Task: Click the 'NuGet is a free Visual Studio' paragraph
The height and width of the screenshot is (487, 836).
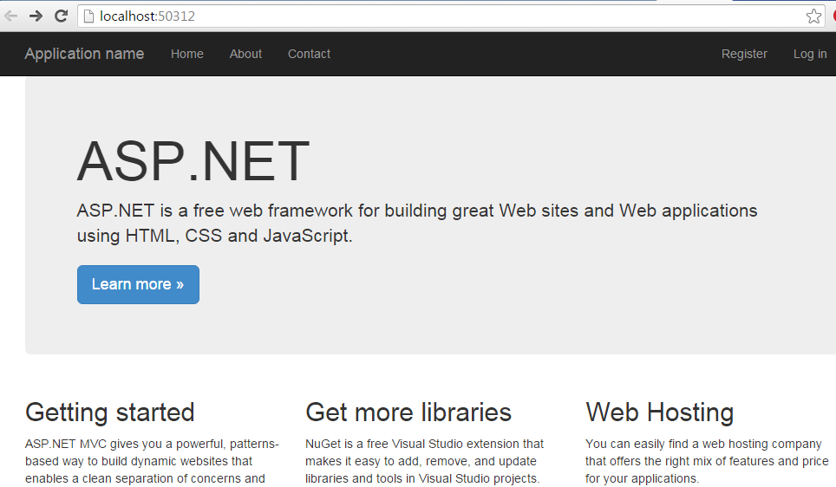Action: pyautogui.click(x=424, y=461)
